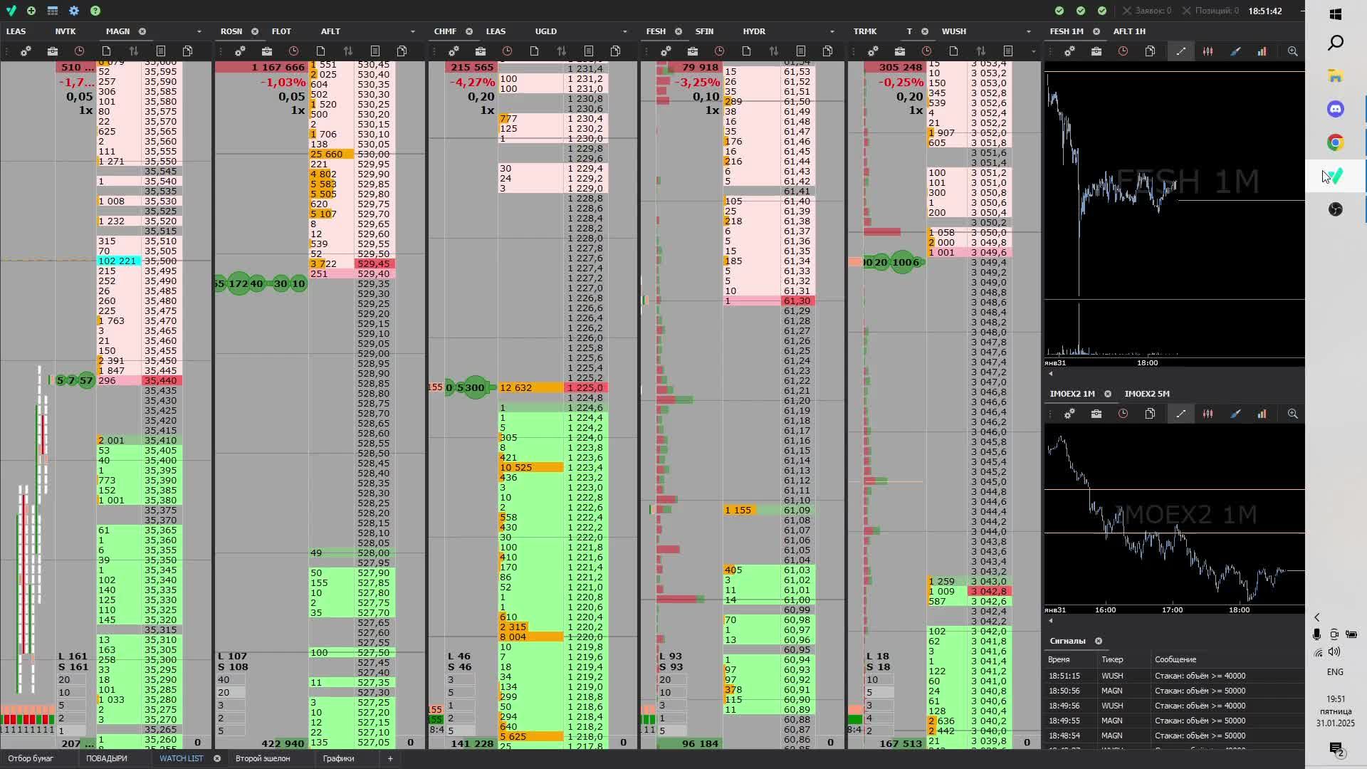Click the red clock icon in ROSN panel
This screenshot has width=1367, height=769.
pyautogui.click(x=293, y=51)
